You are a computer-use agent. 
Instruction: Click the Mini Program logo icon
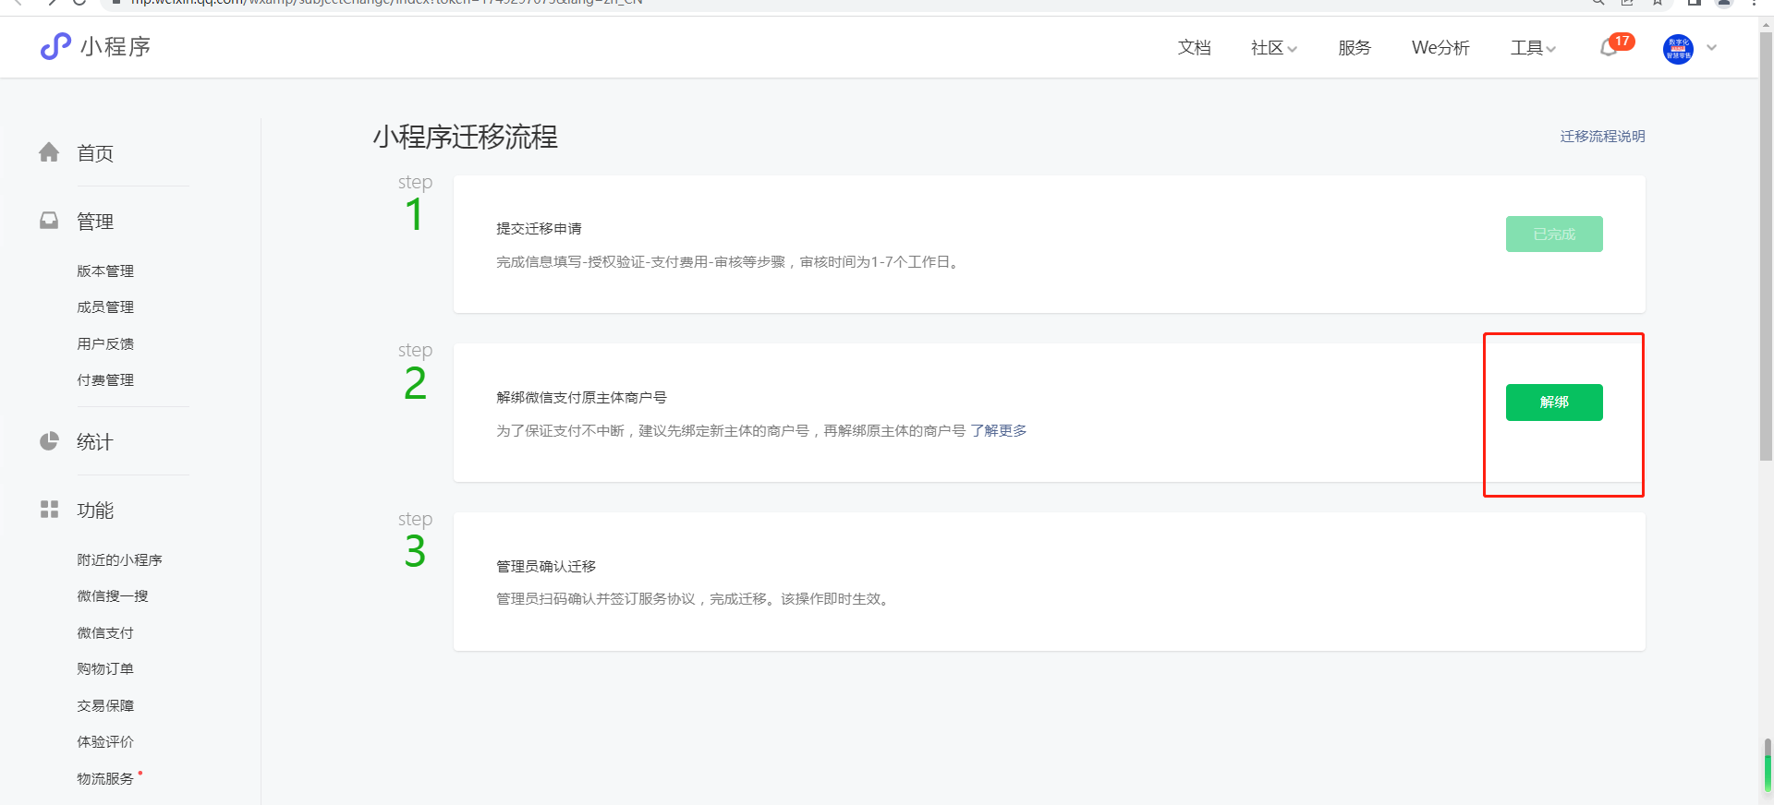pyautogui.click(x=55, y=46)
